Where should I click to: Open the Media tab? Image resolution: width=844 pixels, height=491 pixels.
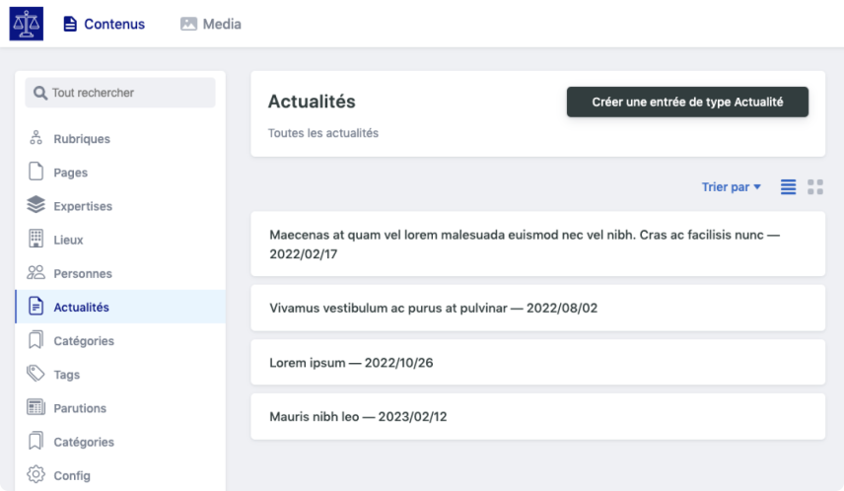(210, 24)
